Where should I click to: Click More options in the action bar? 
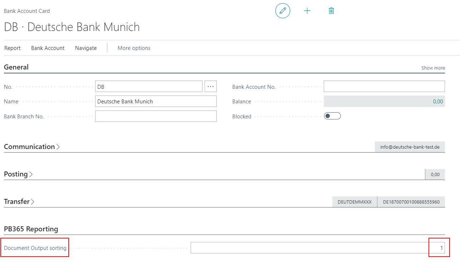click(134, 48)
